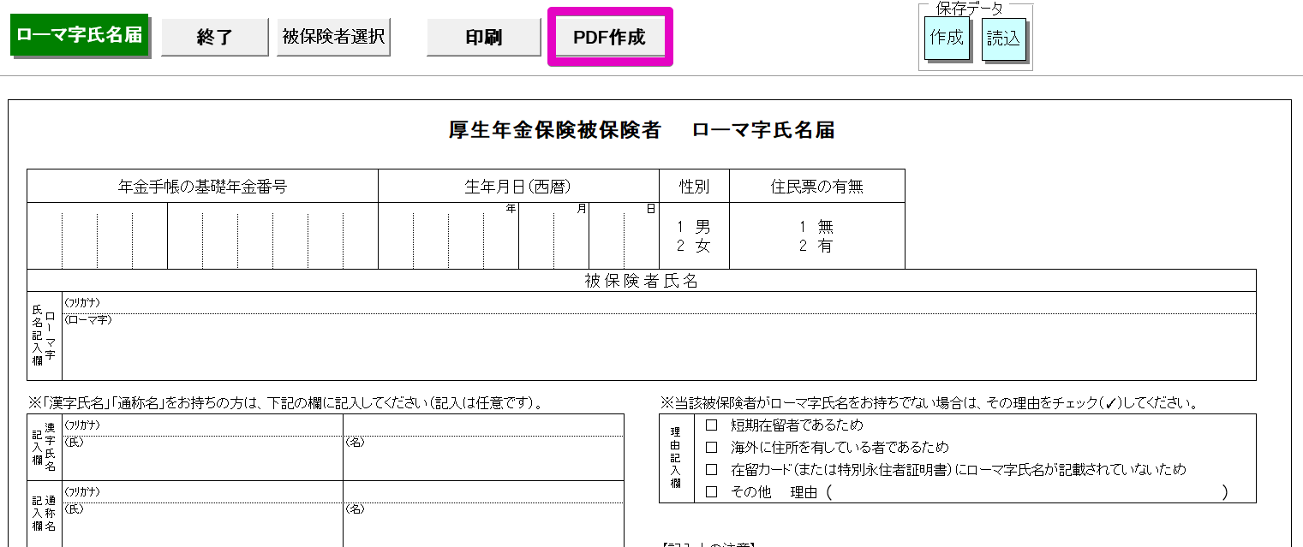1303x547 pixels.
Task: Click the 終了 button
Action: click(x=214, y=38)
